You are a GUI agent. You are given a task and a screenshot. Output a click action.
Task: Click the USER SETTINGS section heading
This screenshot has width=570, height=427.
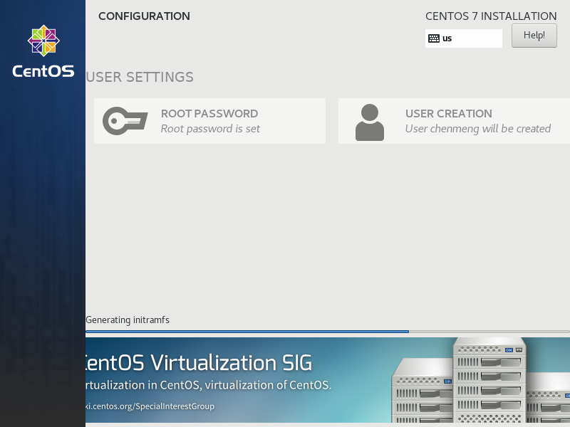(140, 77)
